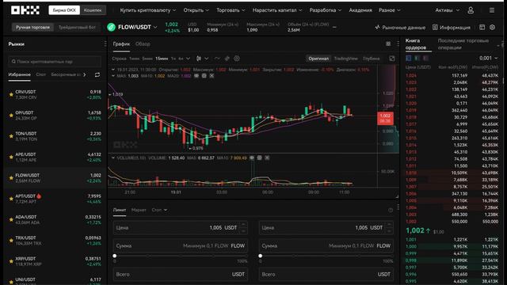This screenshot has width=507, height=285.
Task: Click the OKX logo
Action: click(x=25, y=10)
